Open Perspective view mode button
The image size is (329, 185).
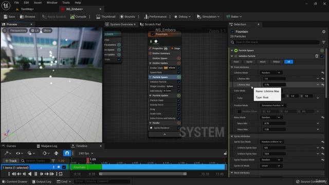[18, 31]
